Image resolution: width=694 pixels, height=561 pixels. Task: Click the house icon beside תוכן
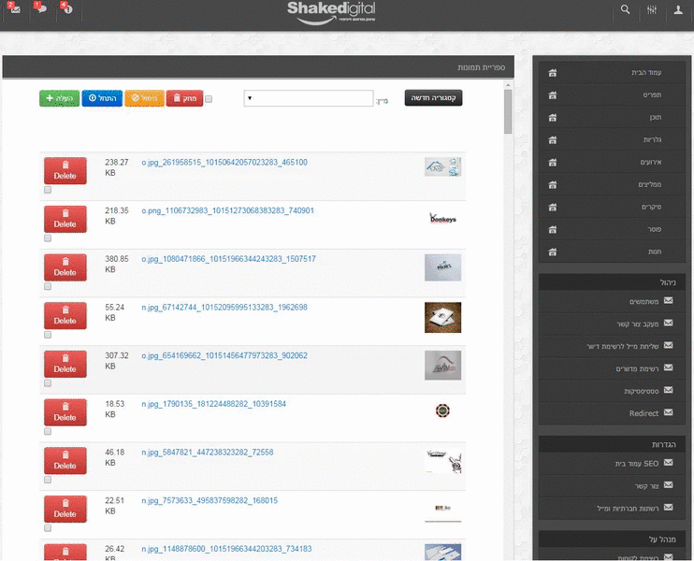(553, 118)
